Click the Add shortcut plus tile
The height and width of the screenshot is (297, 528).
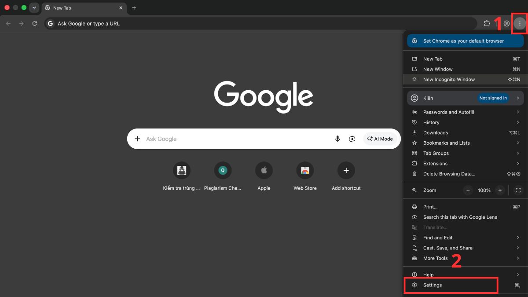point(346,170)
